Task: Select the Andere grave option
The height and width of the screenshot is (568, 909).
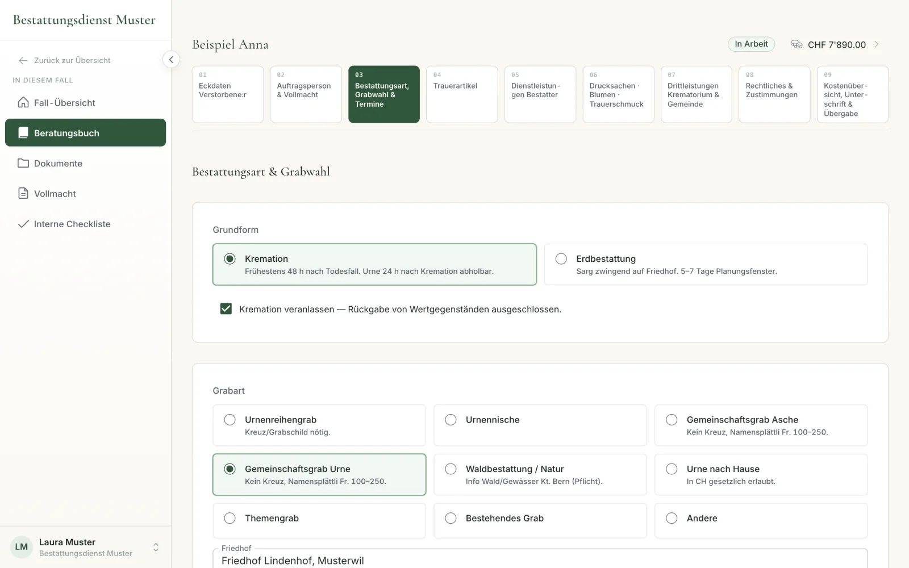Action: tap(761, 521)
